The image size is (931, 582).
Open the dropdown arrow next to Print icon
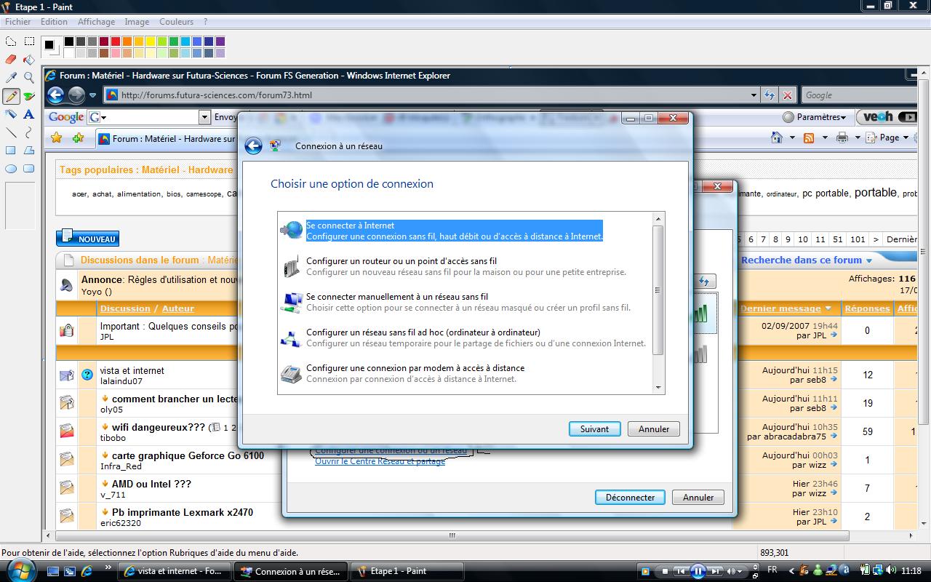[858, 137]
